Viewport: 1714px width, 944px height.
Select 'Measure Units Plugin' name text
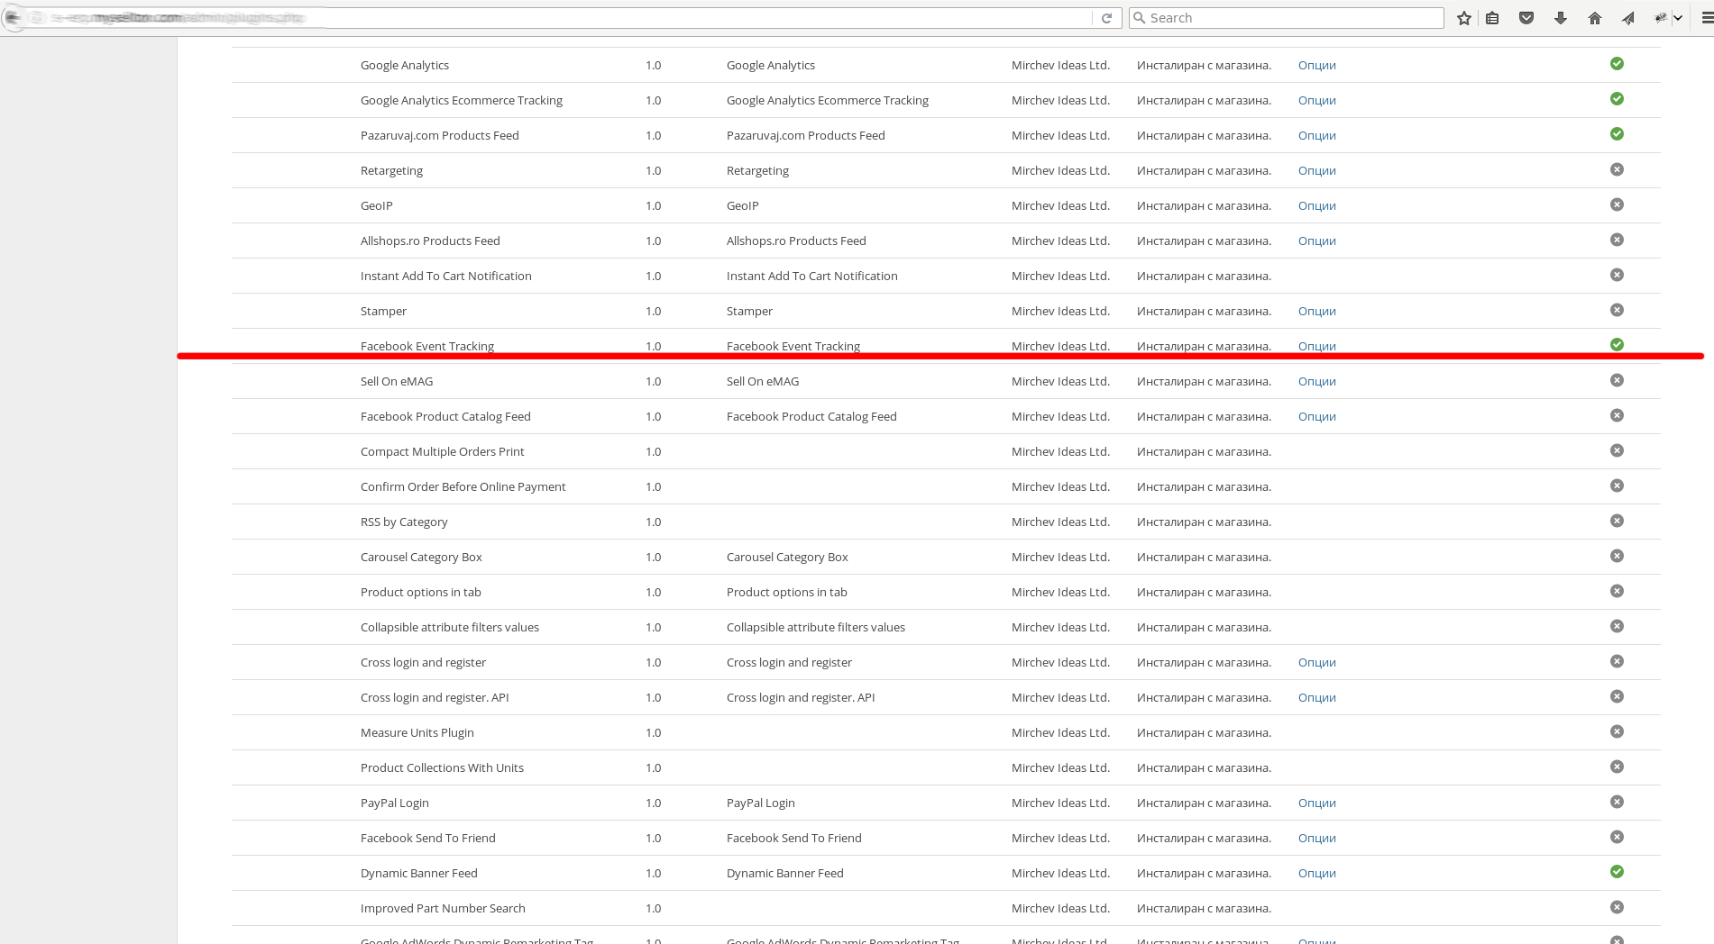[x=417, y=733]
